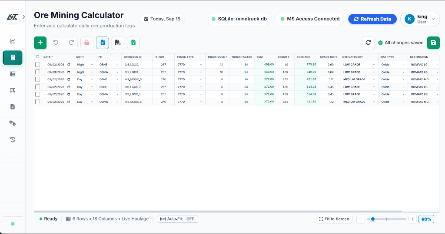
Task: Click the Tonnage cell showing 775.20
Action: tap(306, 65)
